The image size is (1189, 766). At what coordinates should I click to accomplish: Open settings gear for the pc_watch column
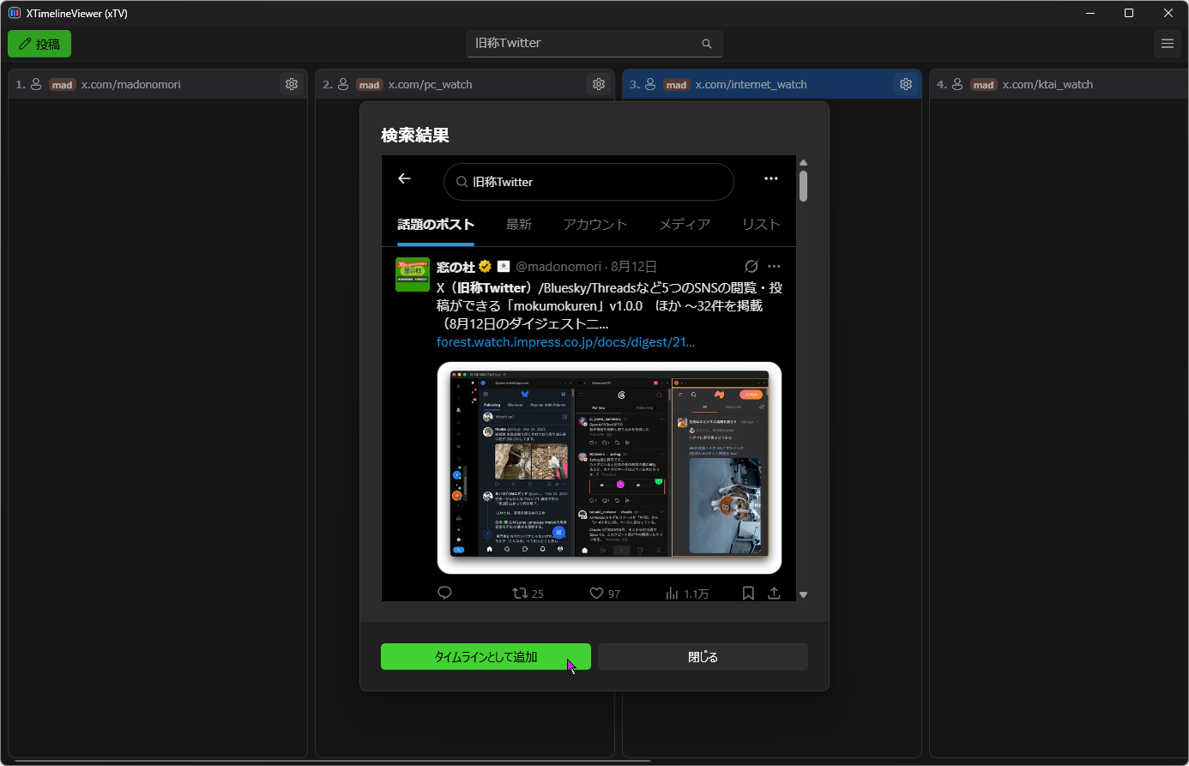(599, 84)
